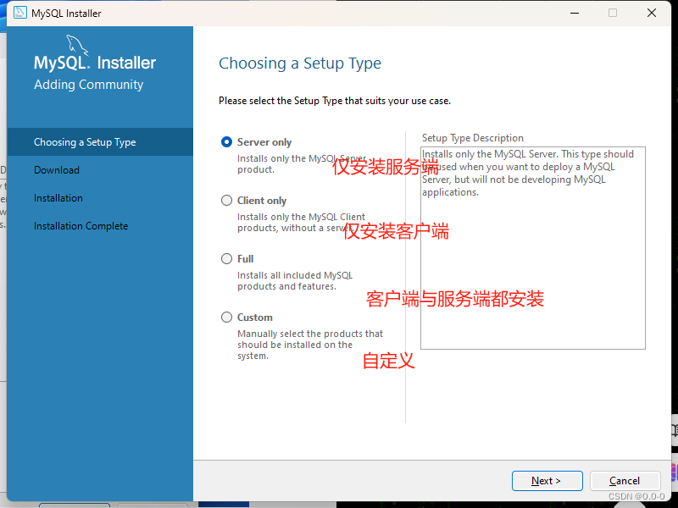Image resolution: width=678 pixels, height=508 pixels.
Task: Click the MySQL dolphin logo
Action: point(77,45)
